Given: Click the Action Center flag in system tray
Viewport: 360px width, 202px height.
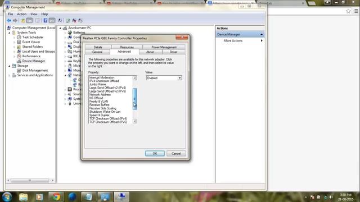Looking at the screenshot, I should [x=312, y=197].
